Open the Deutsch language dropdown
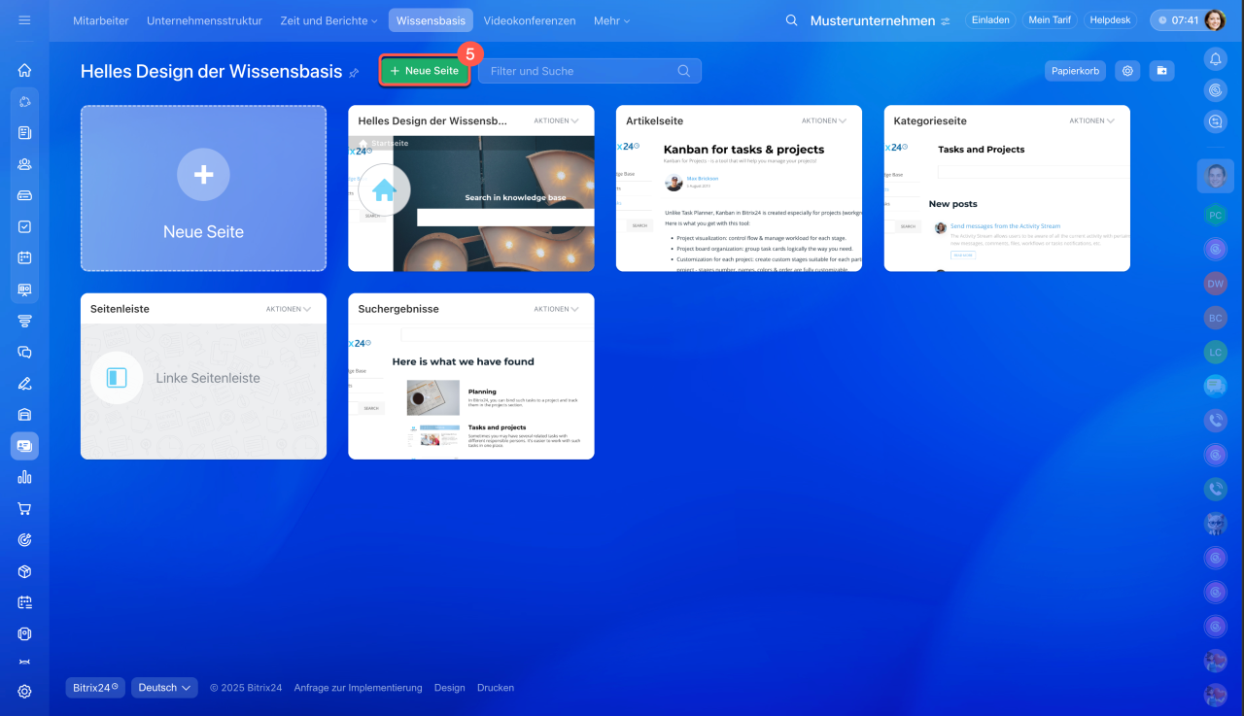Viewport: 1244px width, 716px height. [164, 688]
